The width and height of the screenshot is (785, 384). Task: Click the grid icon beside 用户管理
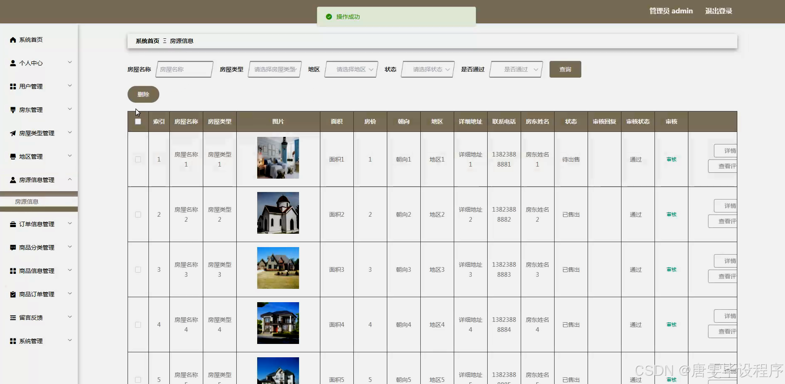(13, 86)
